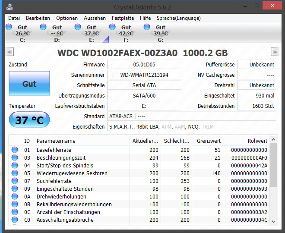
Task: Click the 37 °C temperature indicator
Action: [29, 120]
